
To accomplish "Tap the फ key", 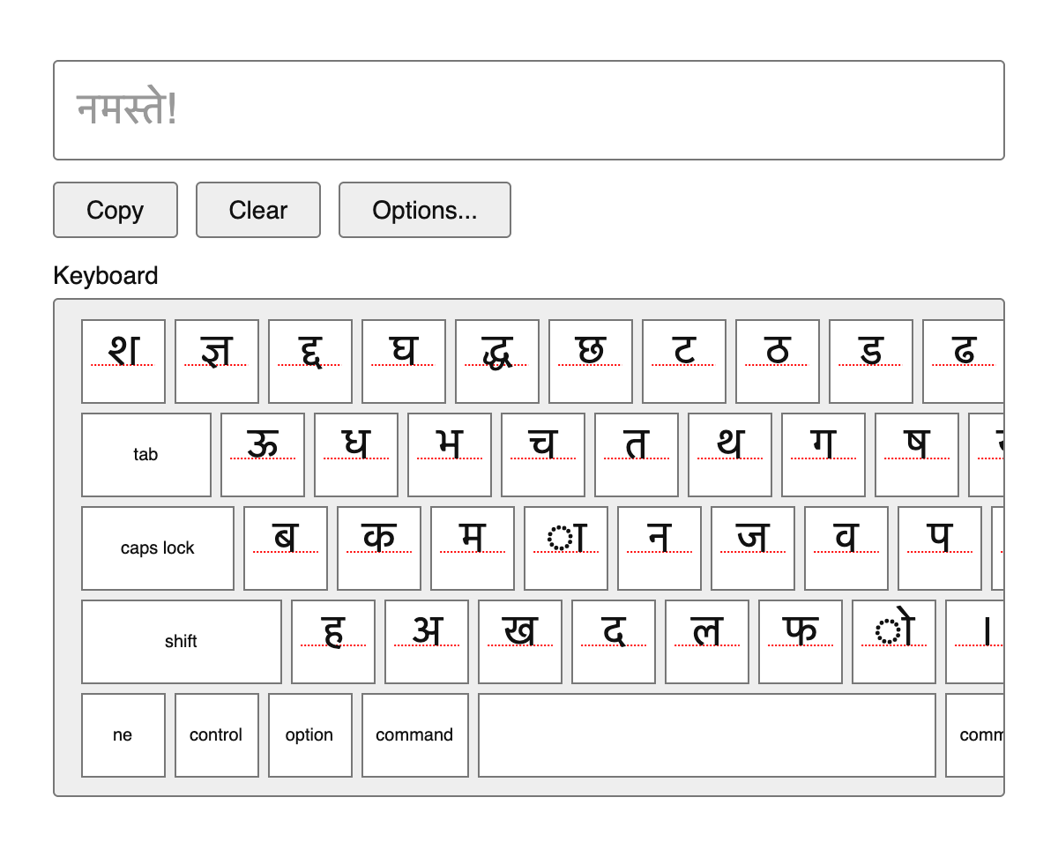I will pyautogui.click(x=801, y=642).
